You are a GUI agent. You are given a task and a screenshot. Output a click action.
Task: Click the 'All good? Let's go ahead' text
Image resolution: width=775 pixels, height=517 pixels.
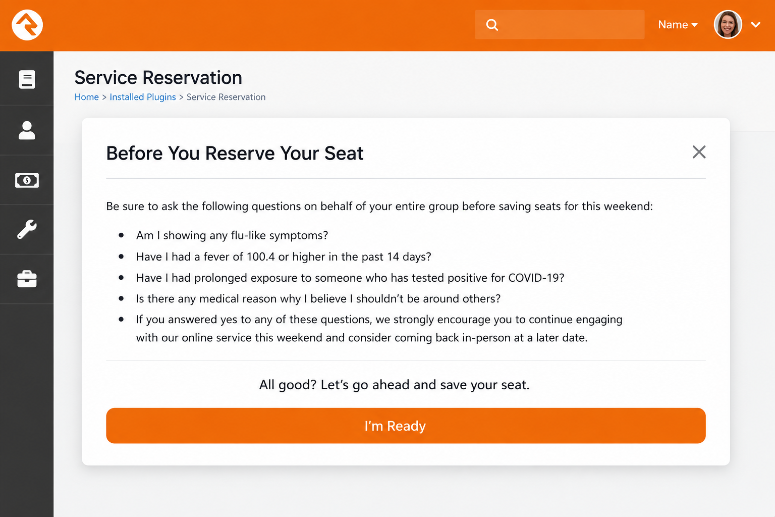(395, 385)
